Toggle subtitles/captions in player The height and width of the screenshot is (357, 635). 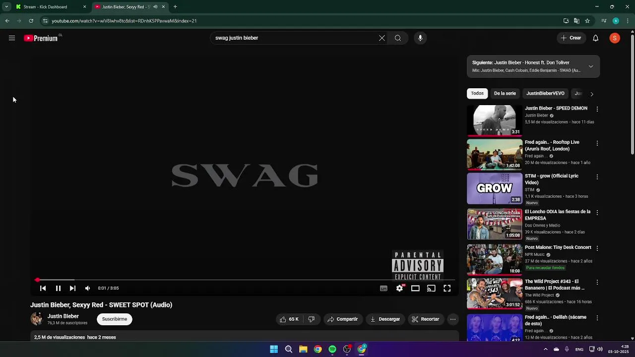click(x=383, y=288)
